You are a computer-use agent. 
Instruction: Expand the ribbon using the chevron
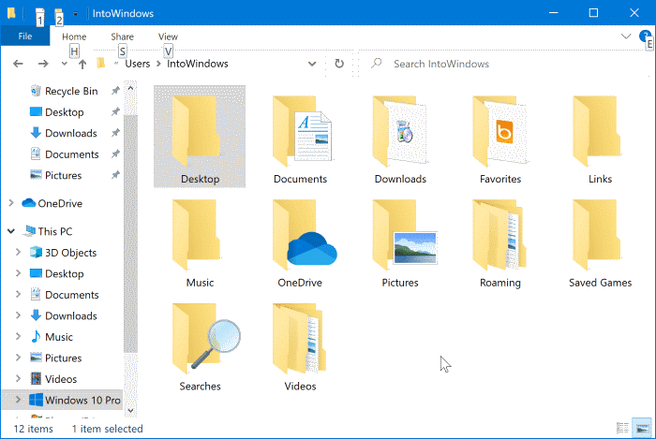[627, 36]
